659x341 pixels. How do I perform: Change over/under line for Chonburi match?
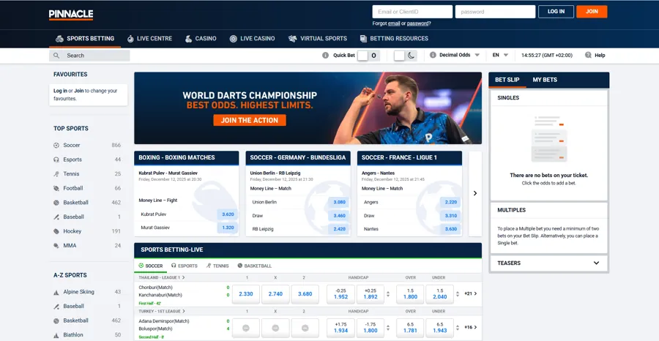pyautogui.click(x=457, y=294)
